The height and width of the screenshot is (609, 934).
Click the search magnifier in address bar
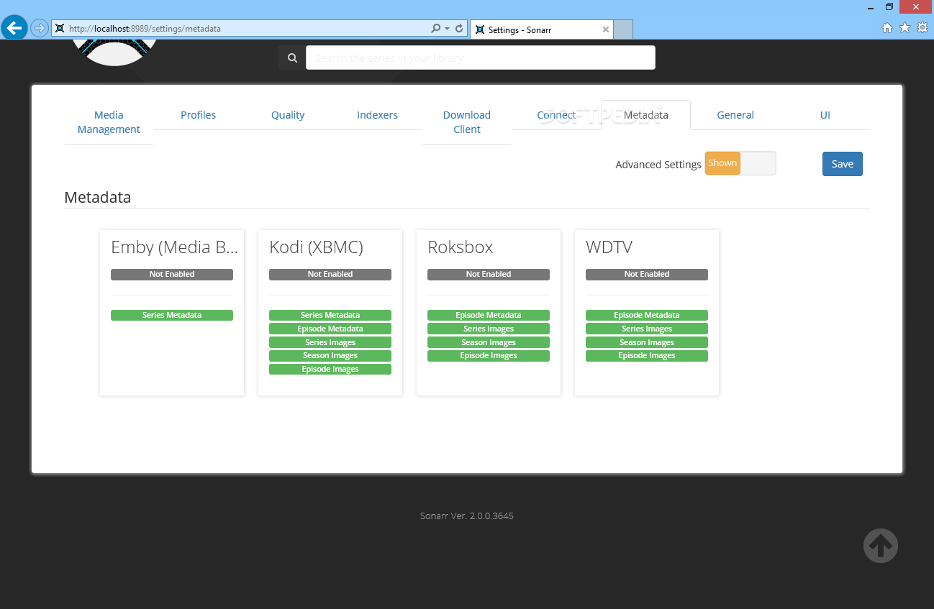435,29
